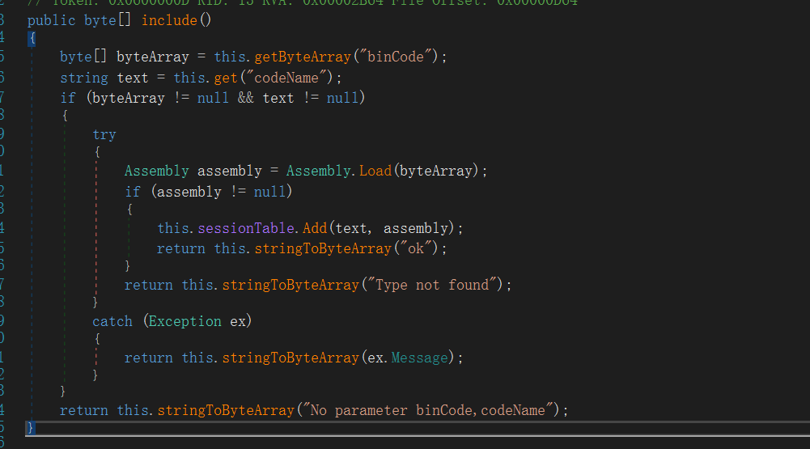The height and width of the screenshot is (449, 810).
Task: Click the Exception type in catch clause
Action: click(184, 321)
